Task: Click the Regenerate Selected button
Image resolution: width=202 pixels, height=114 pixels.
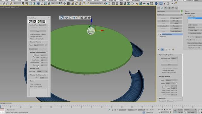Action: tap(195, 33)
